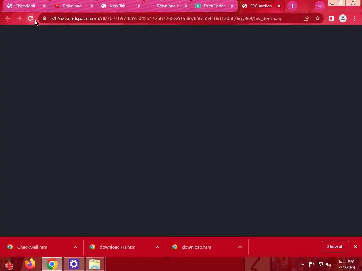Image resolution: width=362 pixels, height=271 pixels.
Task: Show hidden system tray icons
Action: [303, 265]
